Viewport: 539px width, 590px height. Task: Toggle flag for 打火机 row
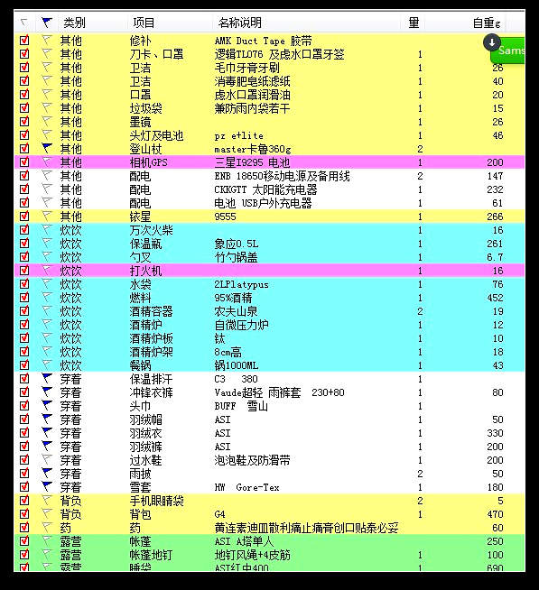[x=46, y=271]
